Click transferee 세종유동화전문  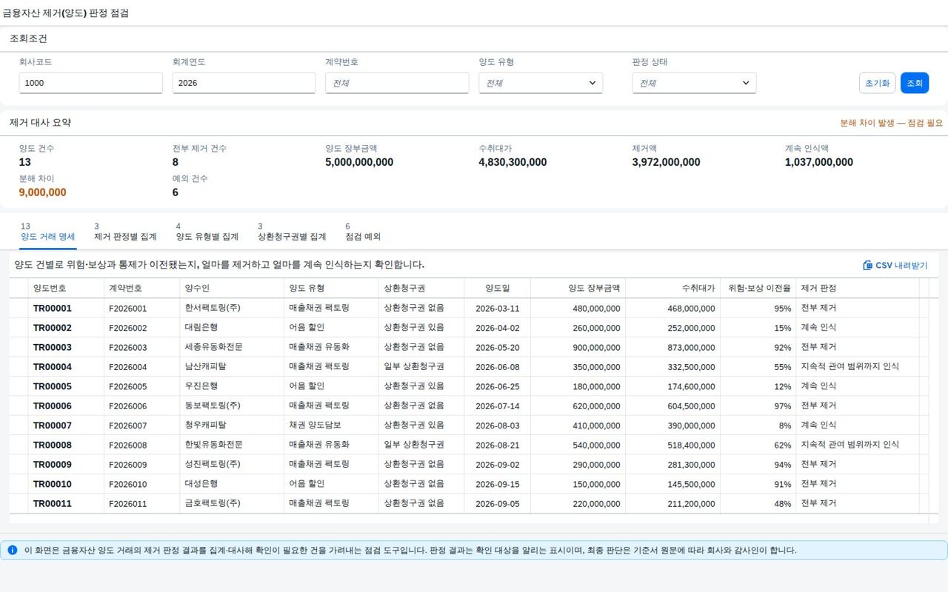click(x=213, y=347)
